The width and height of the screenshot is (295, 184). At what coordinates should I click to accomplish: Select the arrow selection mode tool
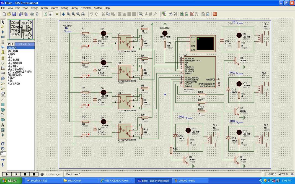click(3, 22)
